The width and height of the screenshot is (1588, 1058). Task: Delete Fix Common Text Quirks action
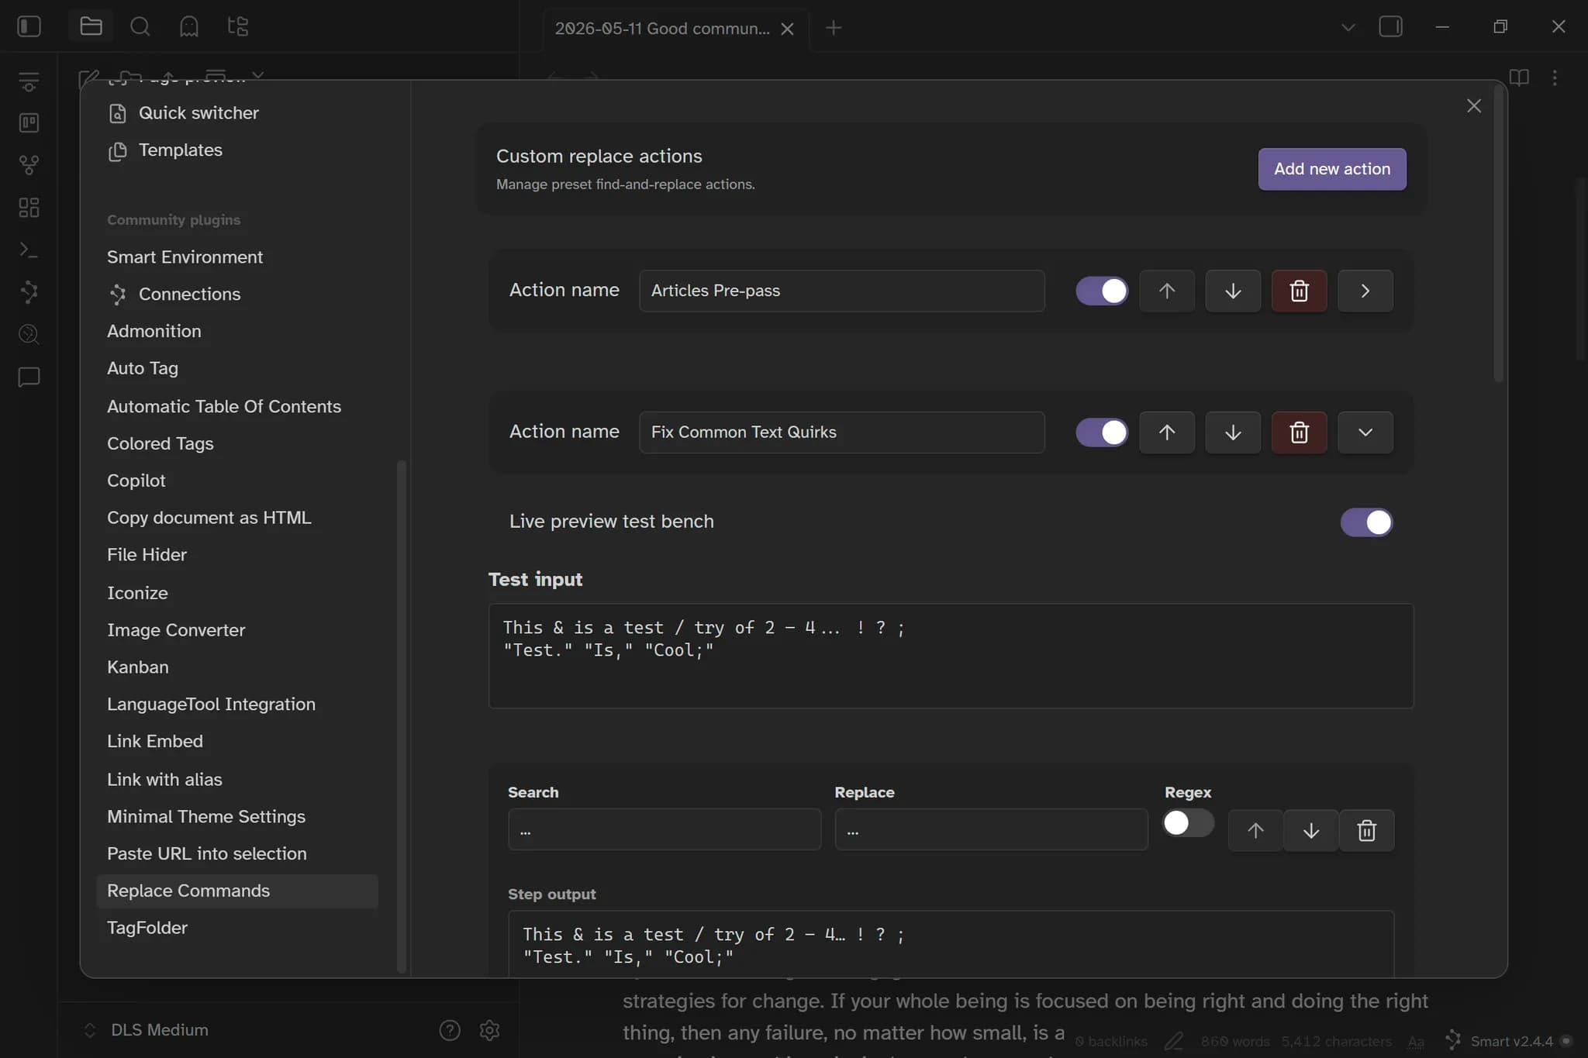1299,433
